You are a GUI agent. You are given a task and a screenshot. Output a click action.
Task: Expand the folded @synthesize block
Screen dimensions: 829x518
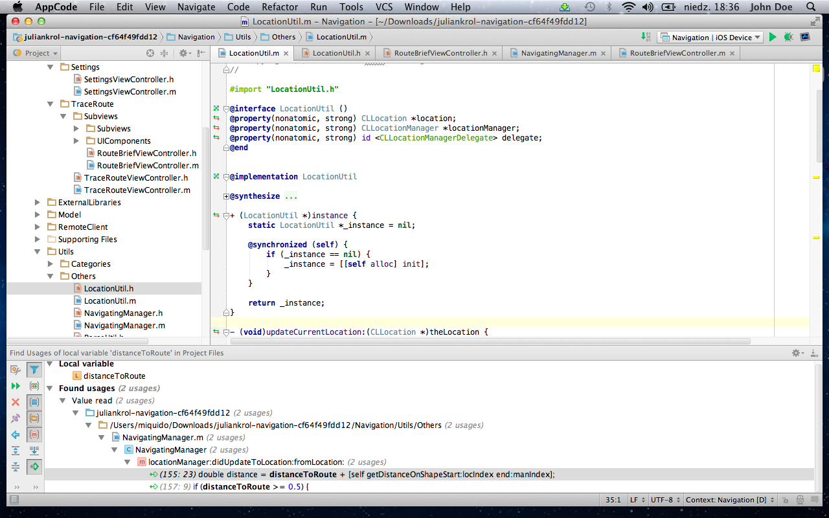[226, 196]
